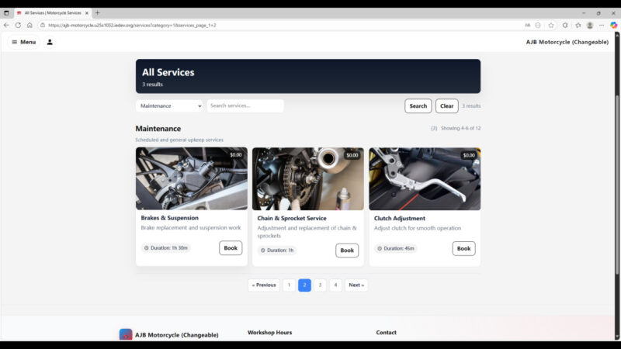The width and height of the screenshot is (621, 349).
Task: Open the Copilot icon in browser toolbar
Action: (x=613, y=25)
